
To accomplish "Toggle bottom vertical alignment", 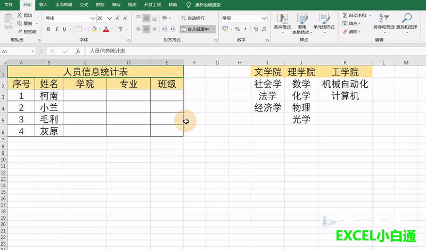I will 154,18.
